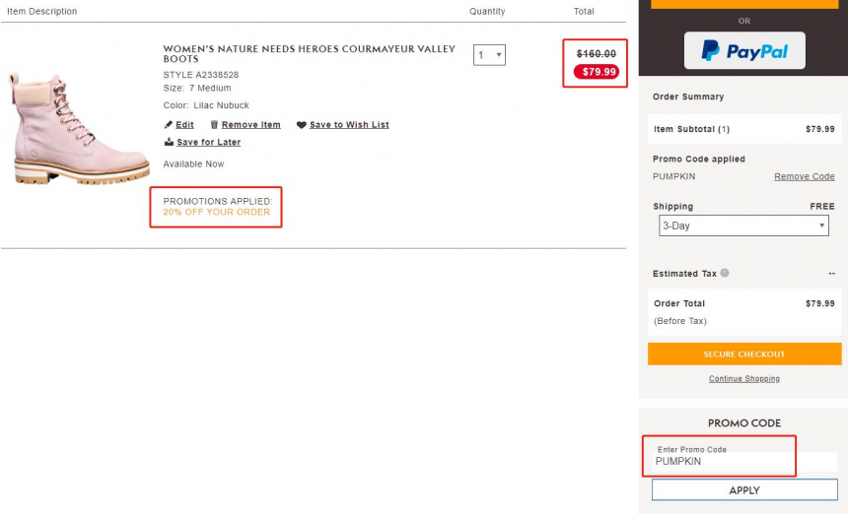Click the Secure Checkout button
Screen dimensions: 848x514
point(744,354)
